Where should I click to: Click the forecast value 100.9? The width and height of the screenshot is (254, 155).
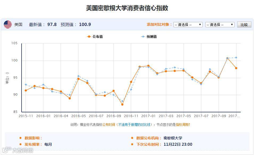click(85, 25)
